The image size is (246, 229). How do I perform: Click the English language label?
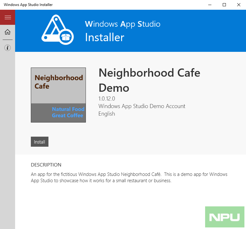pyautogui.click(x=107, y=114)
